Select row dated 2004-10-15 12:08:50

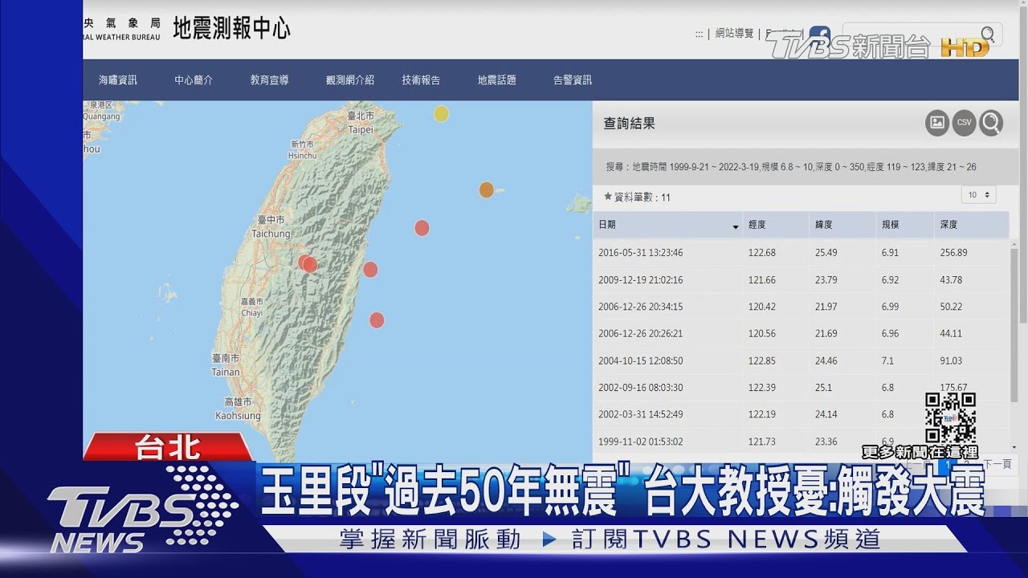pos(801,361)
